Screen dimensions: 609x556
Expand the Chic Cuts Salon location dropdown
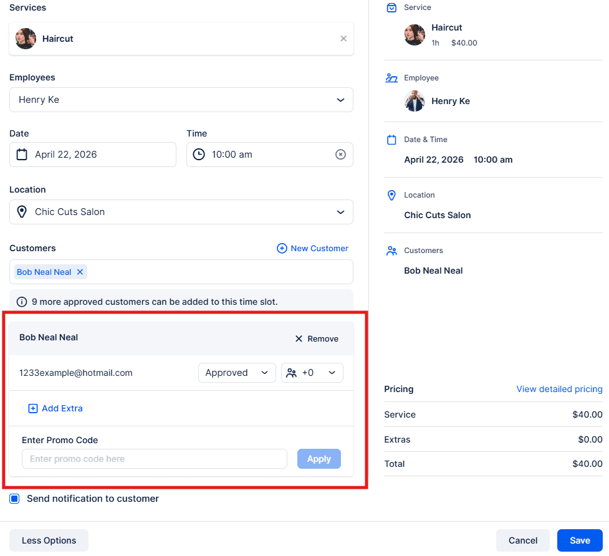coord(181,212)
